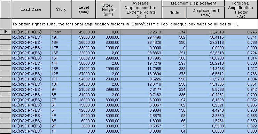The image size is (258, 134).
Task: Select row header of the 19F row
Action: (x=6, y=37)
